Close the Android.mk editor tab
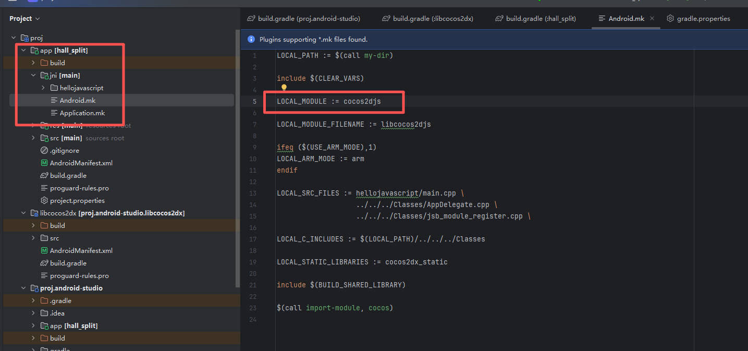 (653, 19)
